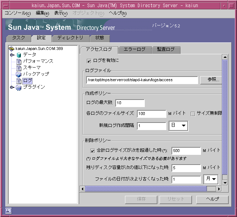Screen dimensions: 237x217
Task: Click the ヘルプ button at bottom right
Action: coord(213,199)
